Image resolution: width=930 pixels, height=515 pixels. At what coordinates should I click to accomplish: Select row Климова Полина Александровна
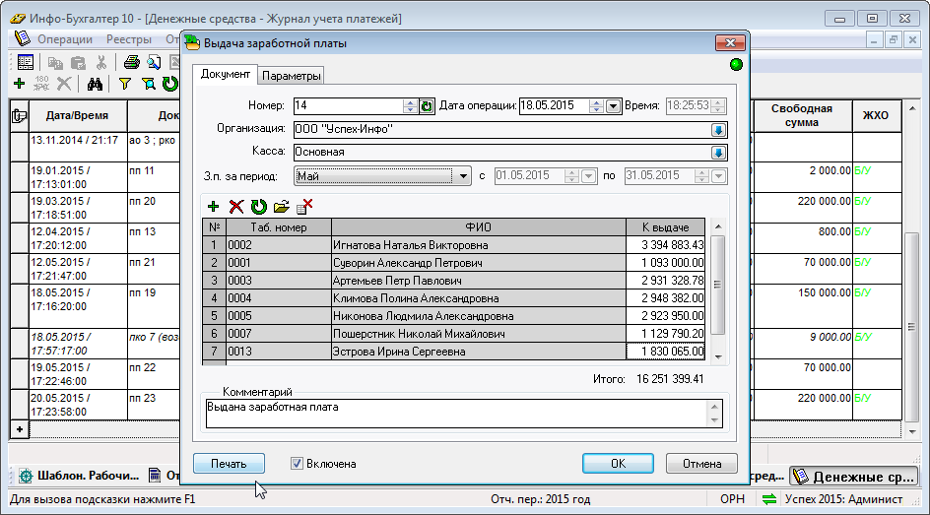point(454,298)
